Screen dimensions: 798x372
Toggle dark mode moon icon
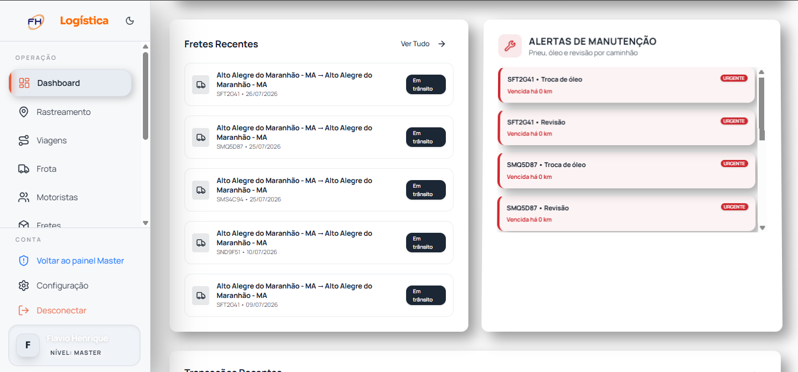pyautogui.click(x=130, y=21)
